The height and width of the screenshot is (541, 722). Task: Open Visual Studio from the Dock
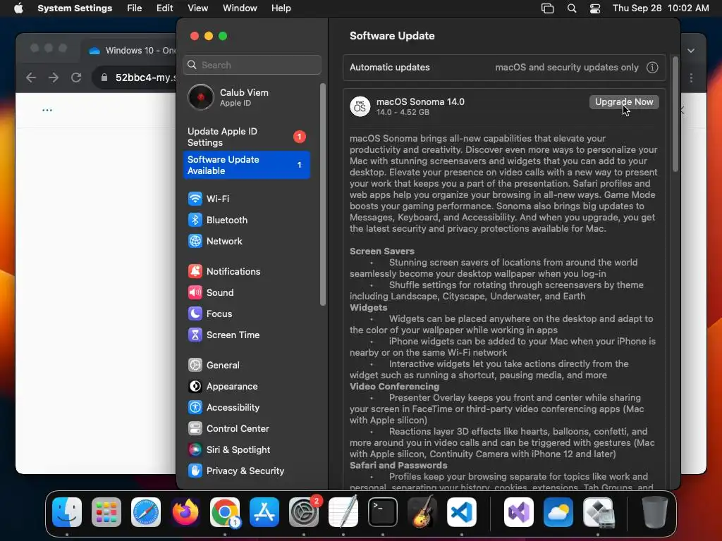pos(519,512)
